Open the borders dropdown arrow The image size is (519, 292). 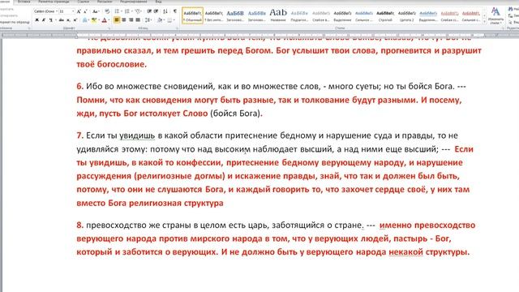tap(174, 20)
